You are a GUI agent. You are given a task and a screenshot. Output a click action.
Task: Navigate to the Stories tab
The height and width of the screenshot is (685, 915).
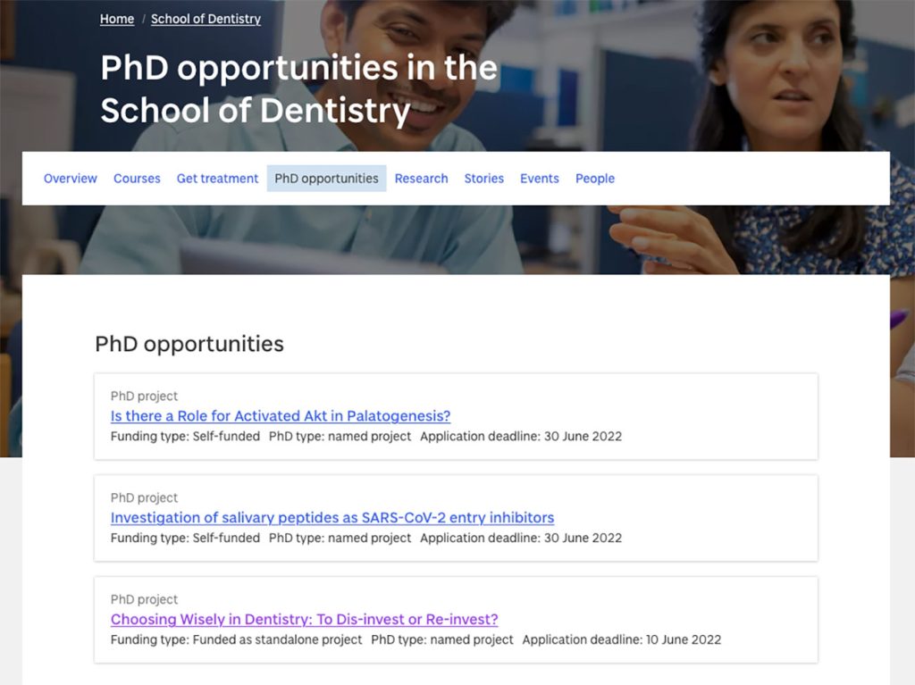483,179
